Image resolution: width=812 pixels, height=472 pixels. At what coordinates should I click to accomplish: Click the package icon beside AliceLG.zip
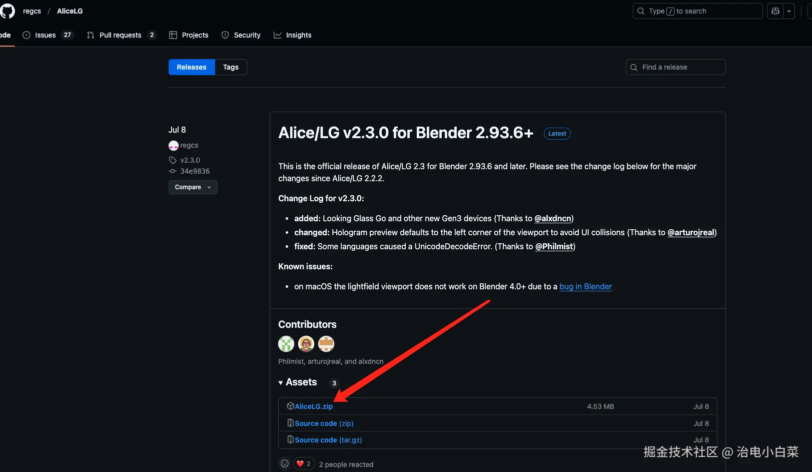click(x=290, y=406)
